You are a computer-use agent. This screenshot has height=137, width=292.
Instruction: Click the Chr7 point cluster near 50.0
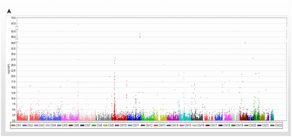click(140, 36)
